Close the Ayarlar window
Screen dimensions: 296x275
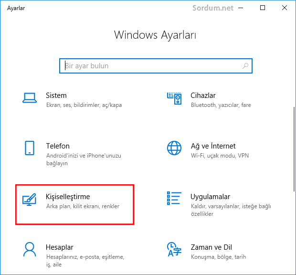[x=285, y=8]
